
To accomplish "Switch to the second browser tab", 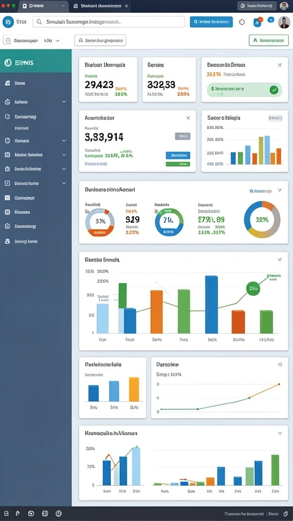I will pos(100,6).
